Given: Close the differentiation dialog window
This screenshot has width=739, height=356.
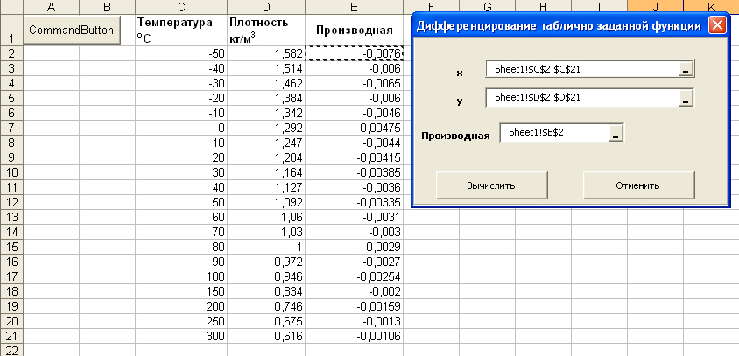Looking at the screenshot, I should (x=717, y=25).
